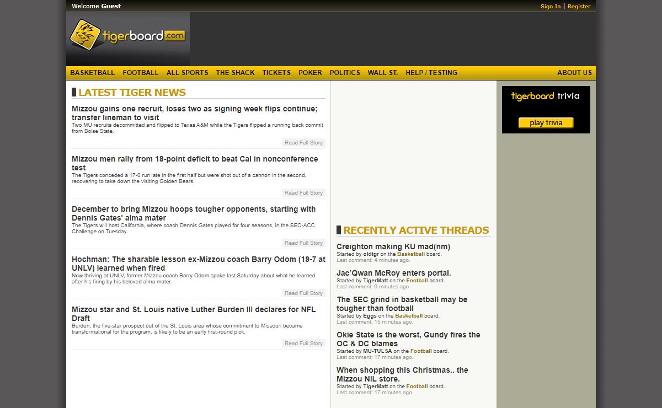Image resolution: width=662 pixels, height=408 pixels.
Task: Click the Welcome Guest text
Action: (x=96, y=6)
